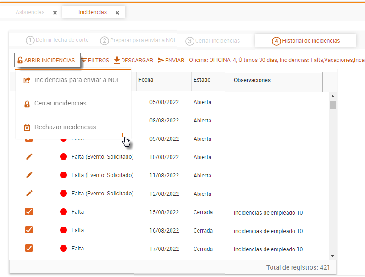Click the pencil edit icon for 11/08/2022

pyautogui.click(x=29, y=175)
